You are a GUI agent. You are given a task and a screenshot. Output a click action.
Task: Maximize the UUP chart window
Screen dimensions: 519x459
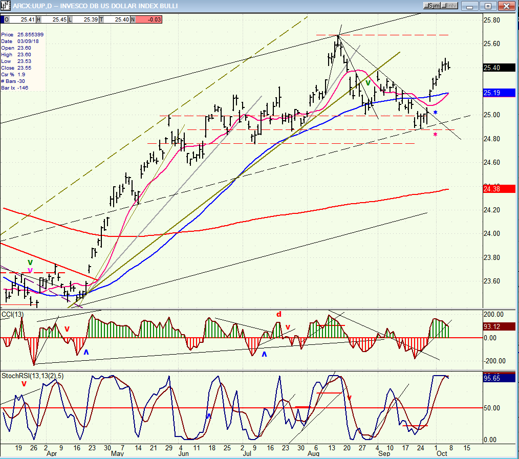(x=488, y=6)
